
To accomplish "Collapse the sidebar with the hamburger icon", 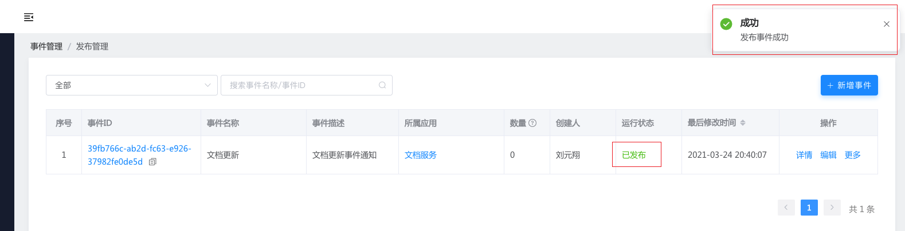I will coord(29,17).
